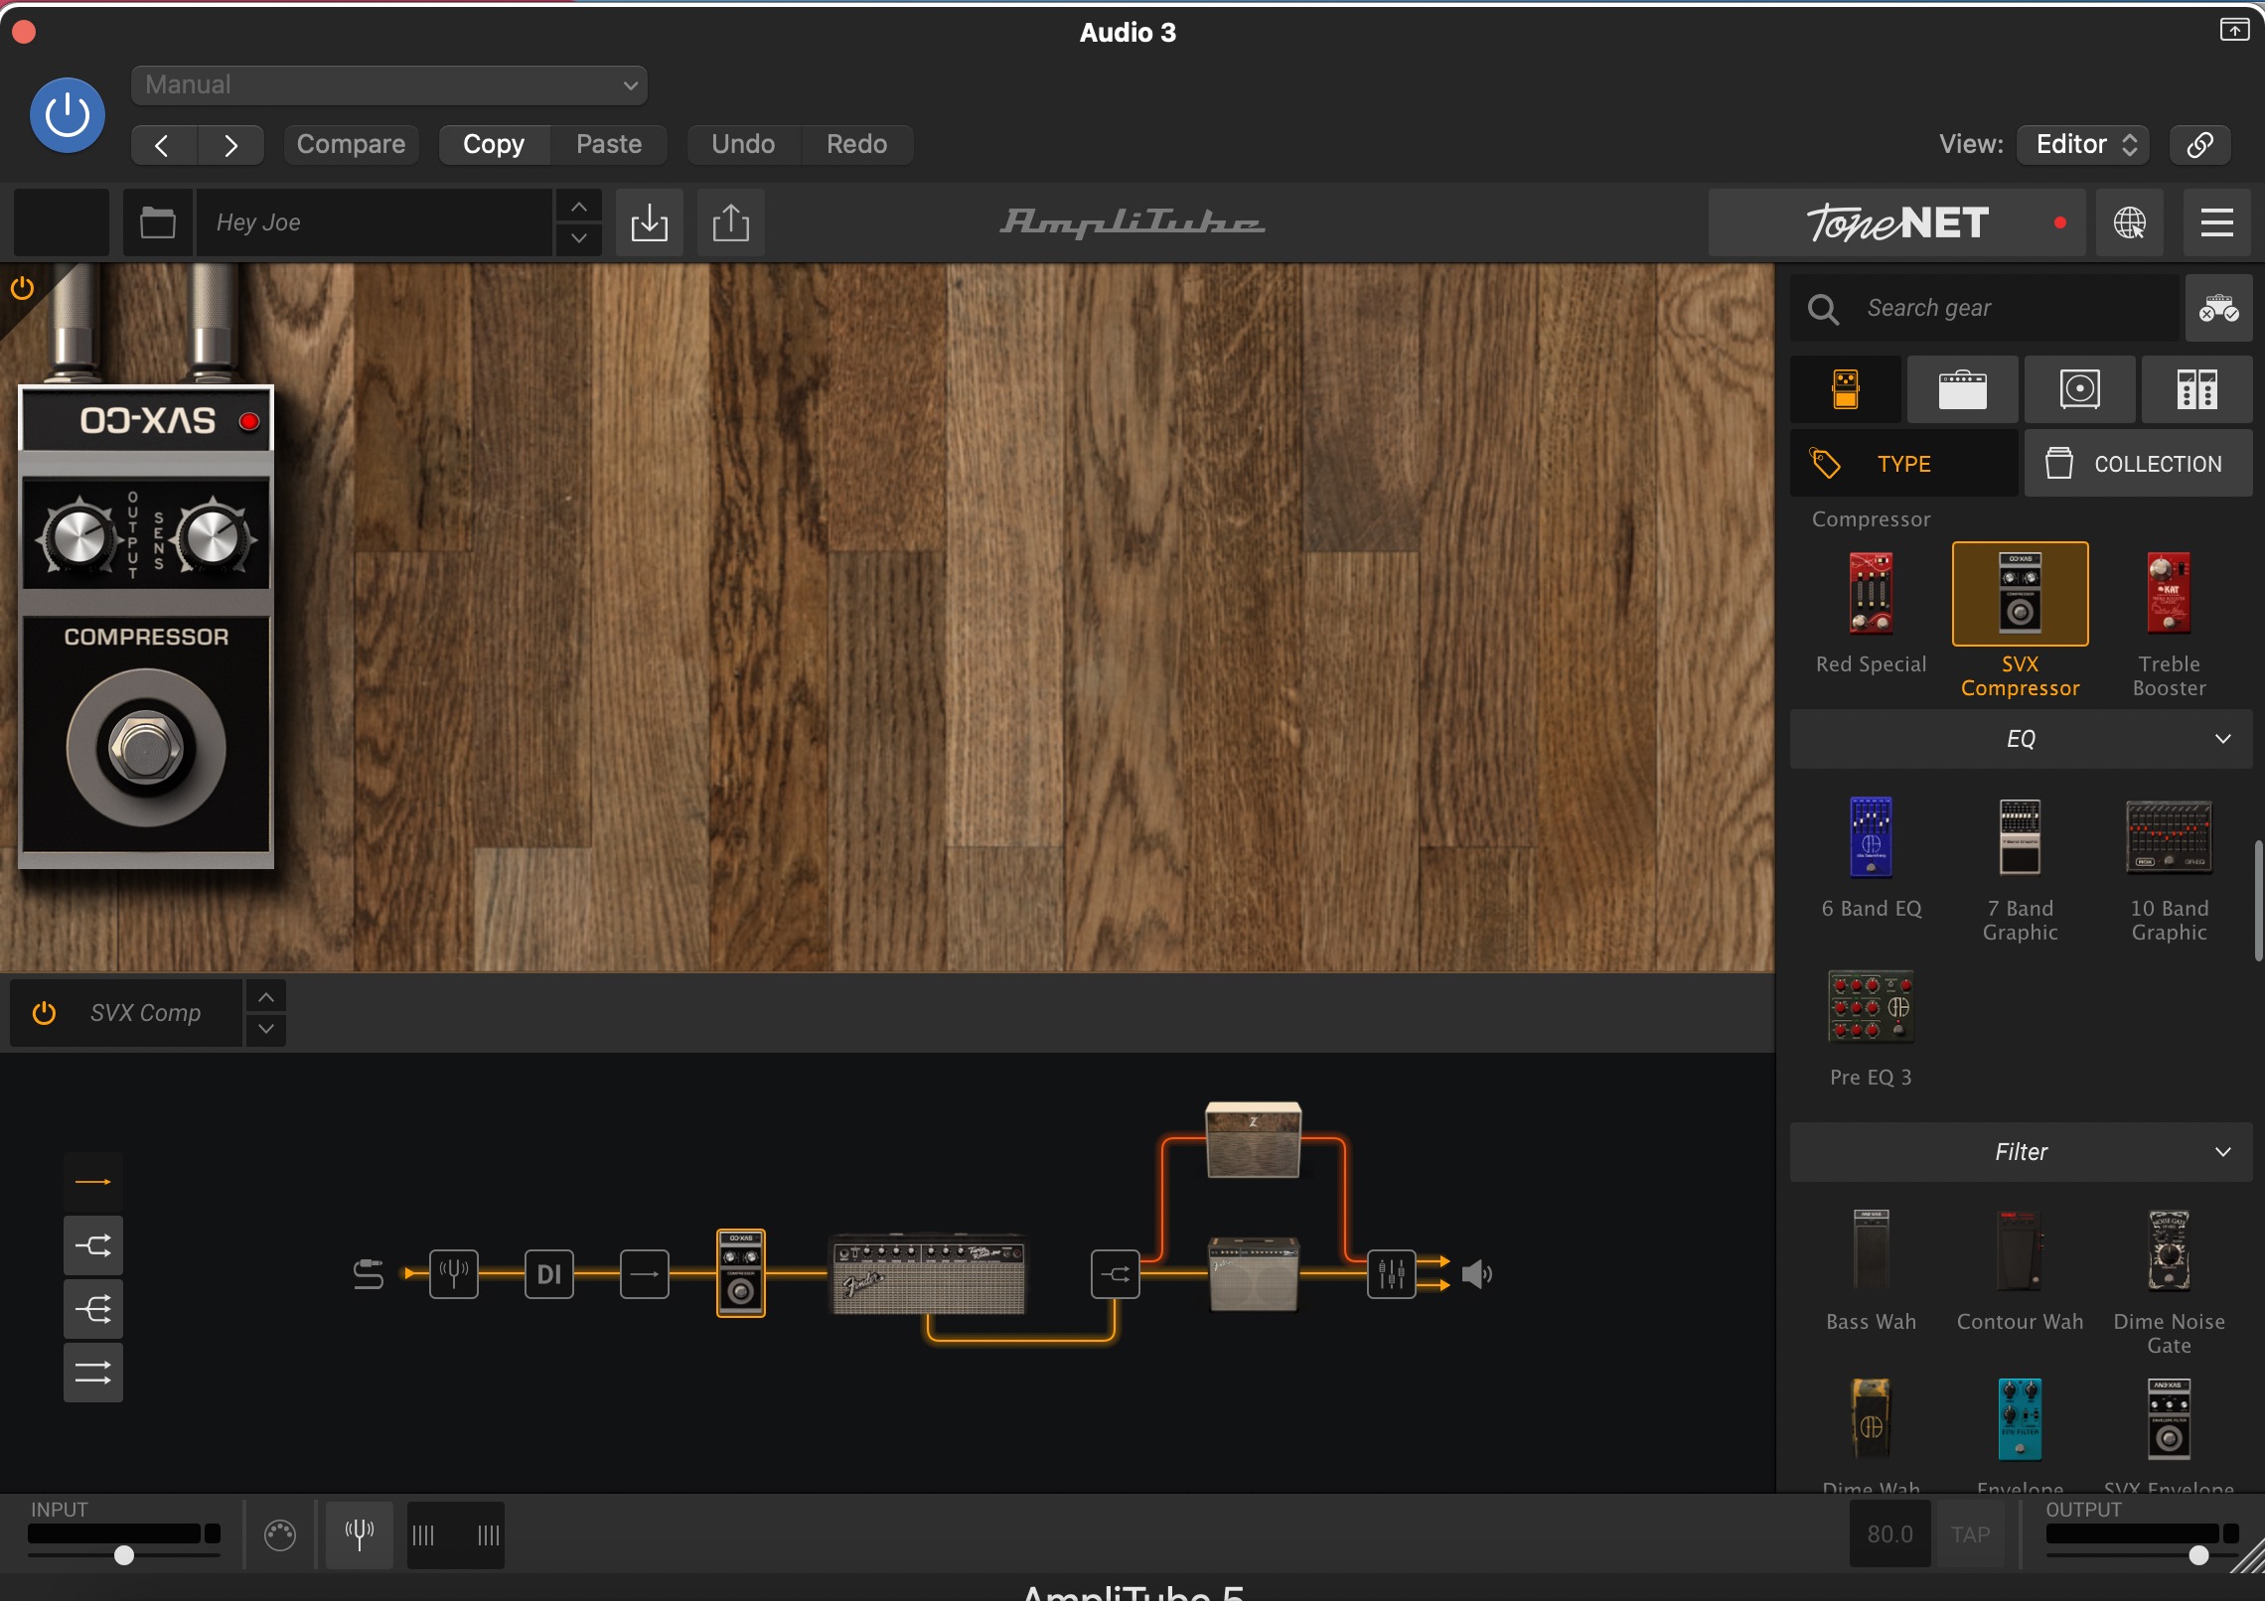
Task: Toggle the plugin power bypass button
Action: pyautogui.click(x=68, y=115)
